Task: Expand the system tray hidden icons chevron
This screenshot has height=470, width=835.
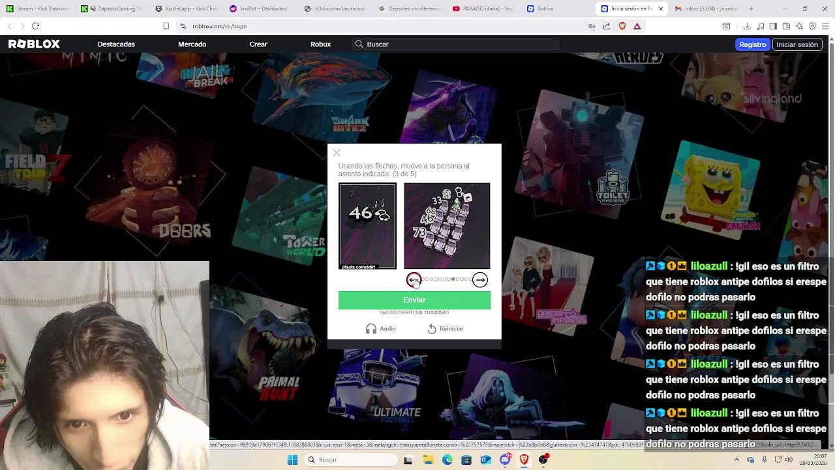Action: [x=737, y=460]
